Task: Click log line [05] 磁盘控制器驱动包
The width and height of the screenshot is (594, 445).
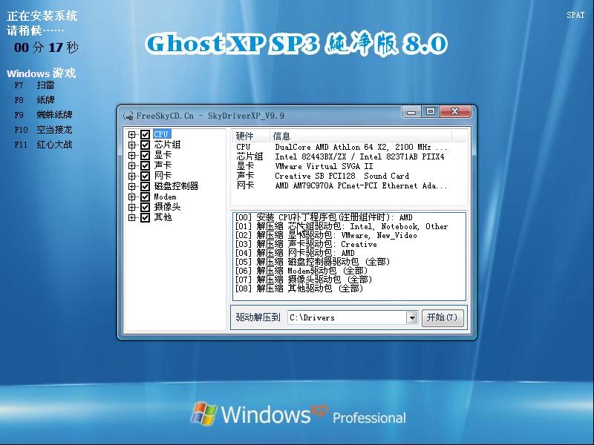Action: [313, 262]
